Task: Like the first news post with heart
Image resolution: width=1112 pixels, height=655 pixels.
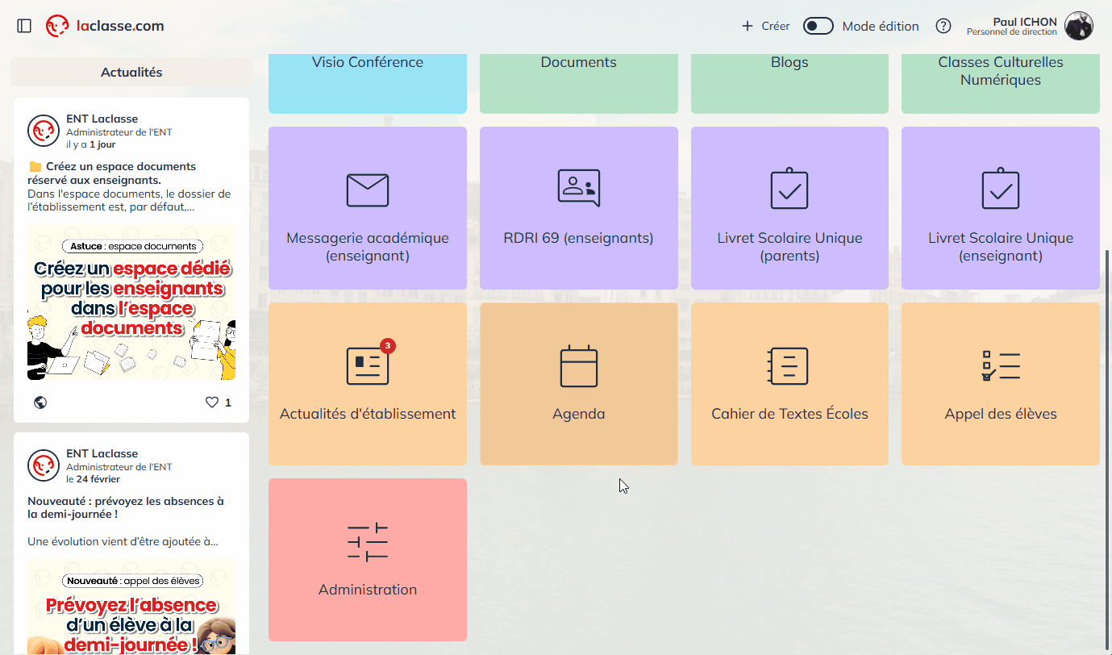Action: pos(212,402)
